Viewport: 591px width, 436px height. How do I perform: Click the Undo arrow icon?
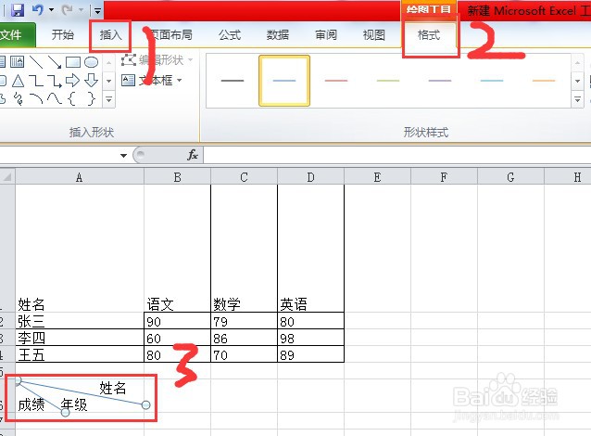tap(37, 9)
